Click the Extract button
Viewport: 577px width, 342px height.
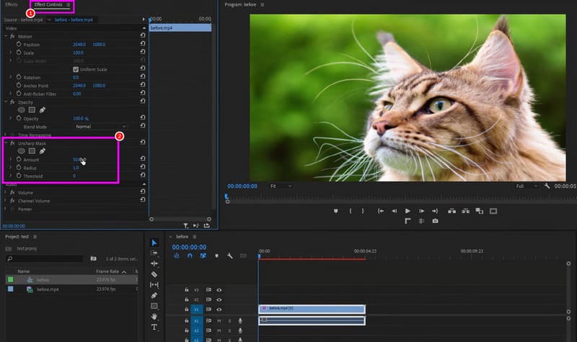[x=465, y=211]
